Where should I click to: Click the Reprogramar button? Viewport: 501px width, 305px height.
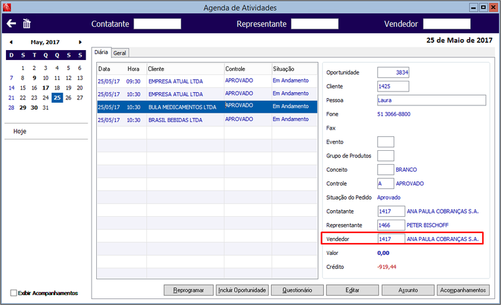pos(188,290)
